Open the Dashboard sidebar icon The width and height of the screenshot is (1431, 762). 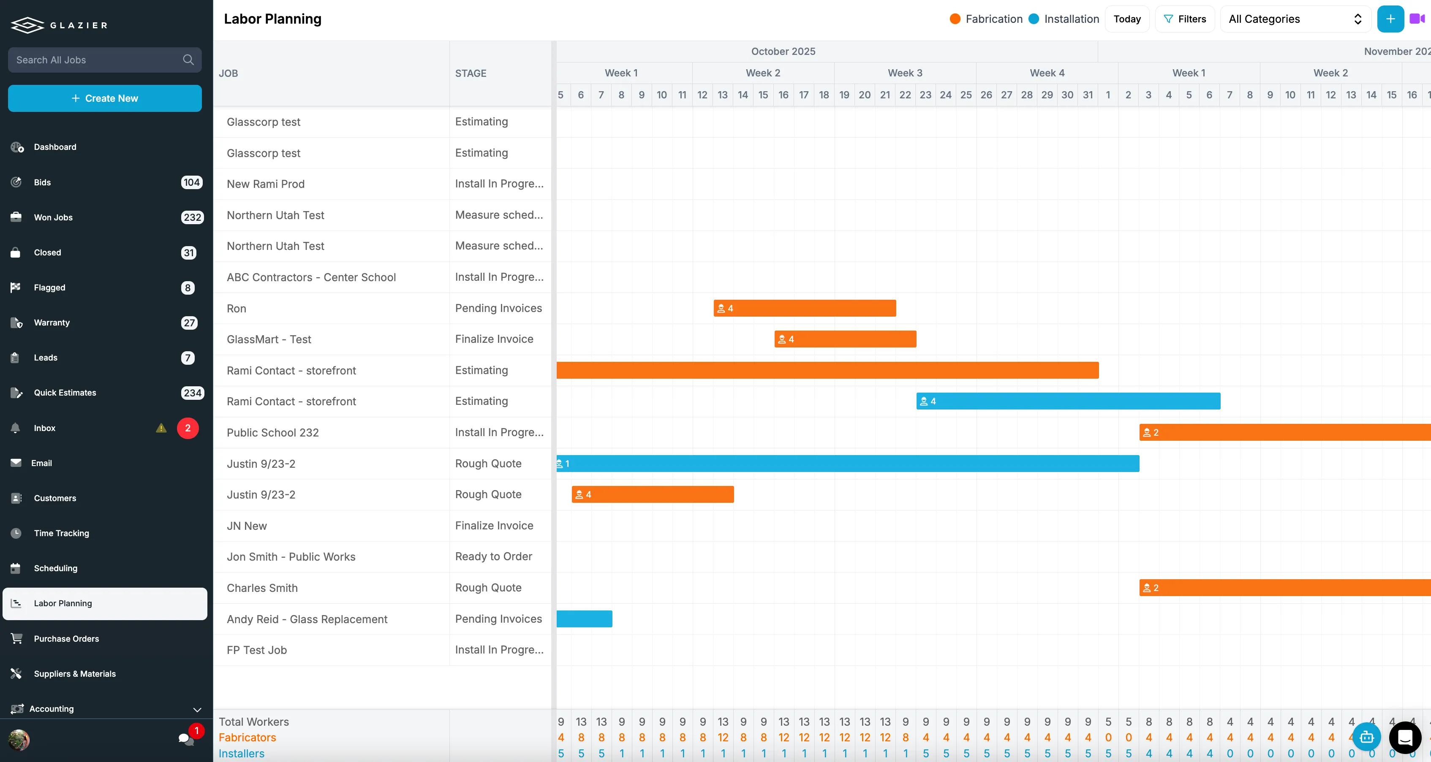[x=16, y=147]
